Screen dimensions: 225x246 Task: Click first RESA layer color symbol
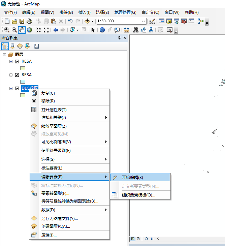point(23,68)
